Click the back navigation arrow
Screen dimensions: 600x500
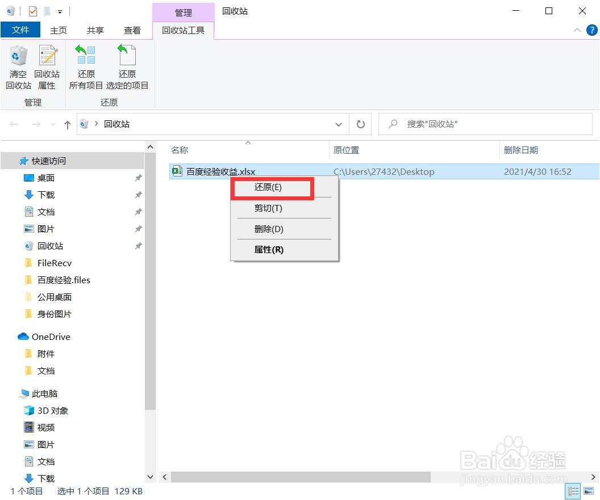coord(14,124)
